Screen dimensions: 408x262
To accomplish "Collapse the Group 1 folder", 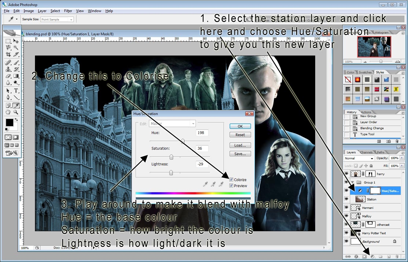I will tap(352, 182).
